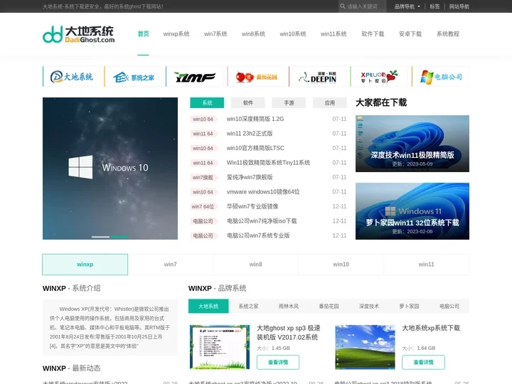Select 深度技术 brand tab under WINXP

coord(369,306)
